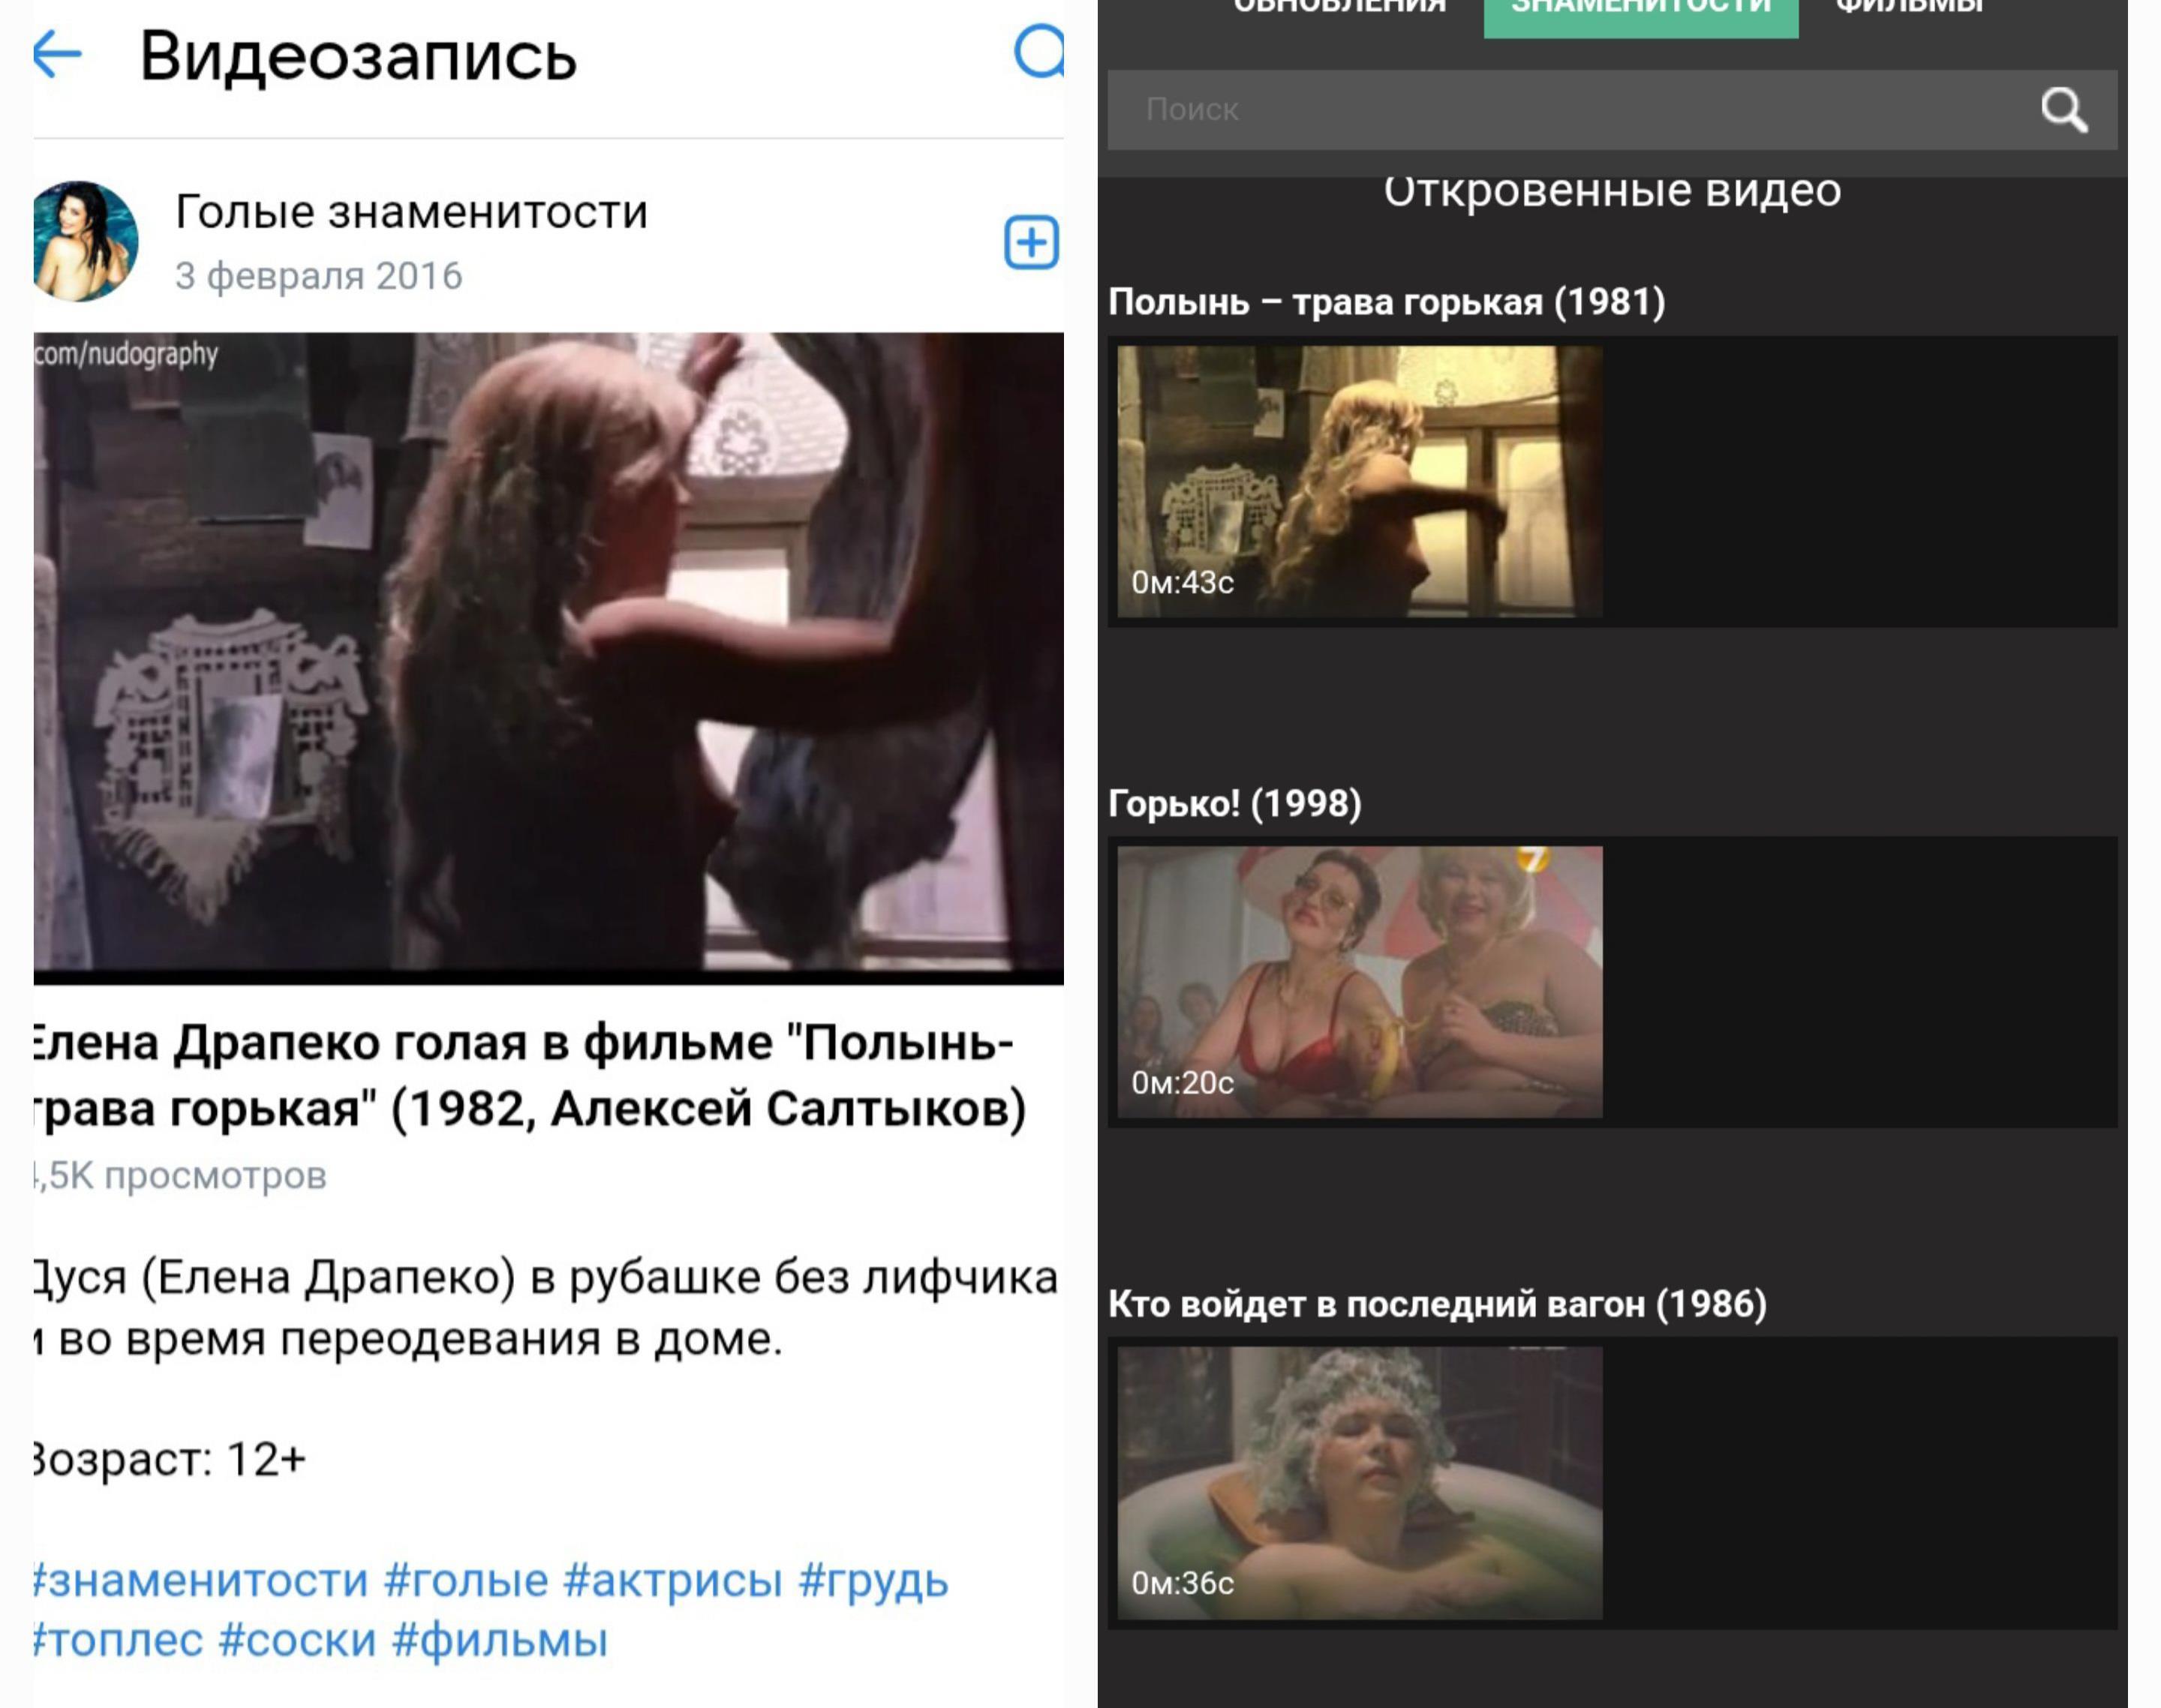
Task: Tap the #актрисы hashtag
Action: pos(672,1581)
